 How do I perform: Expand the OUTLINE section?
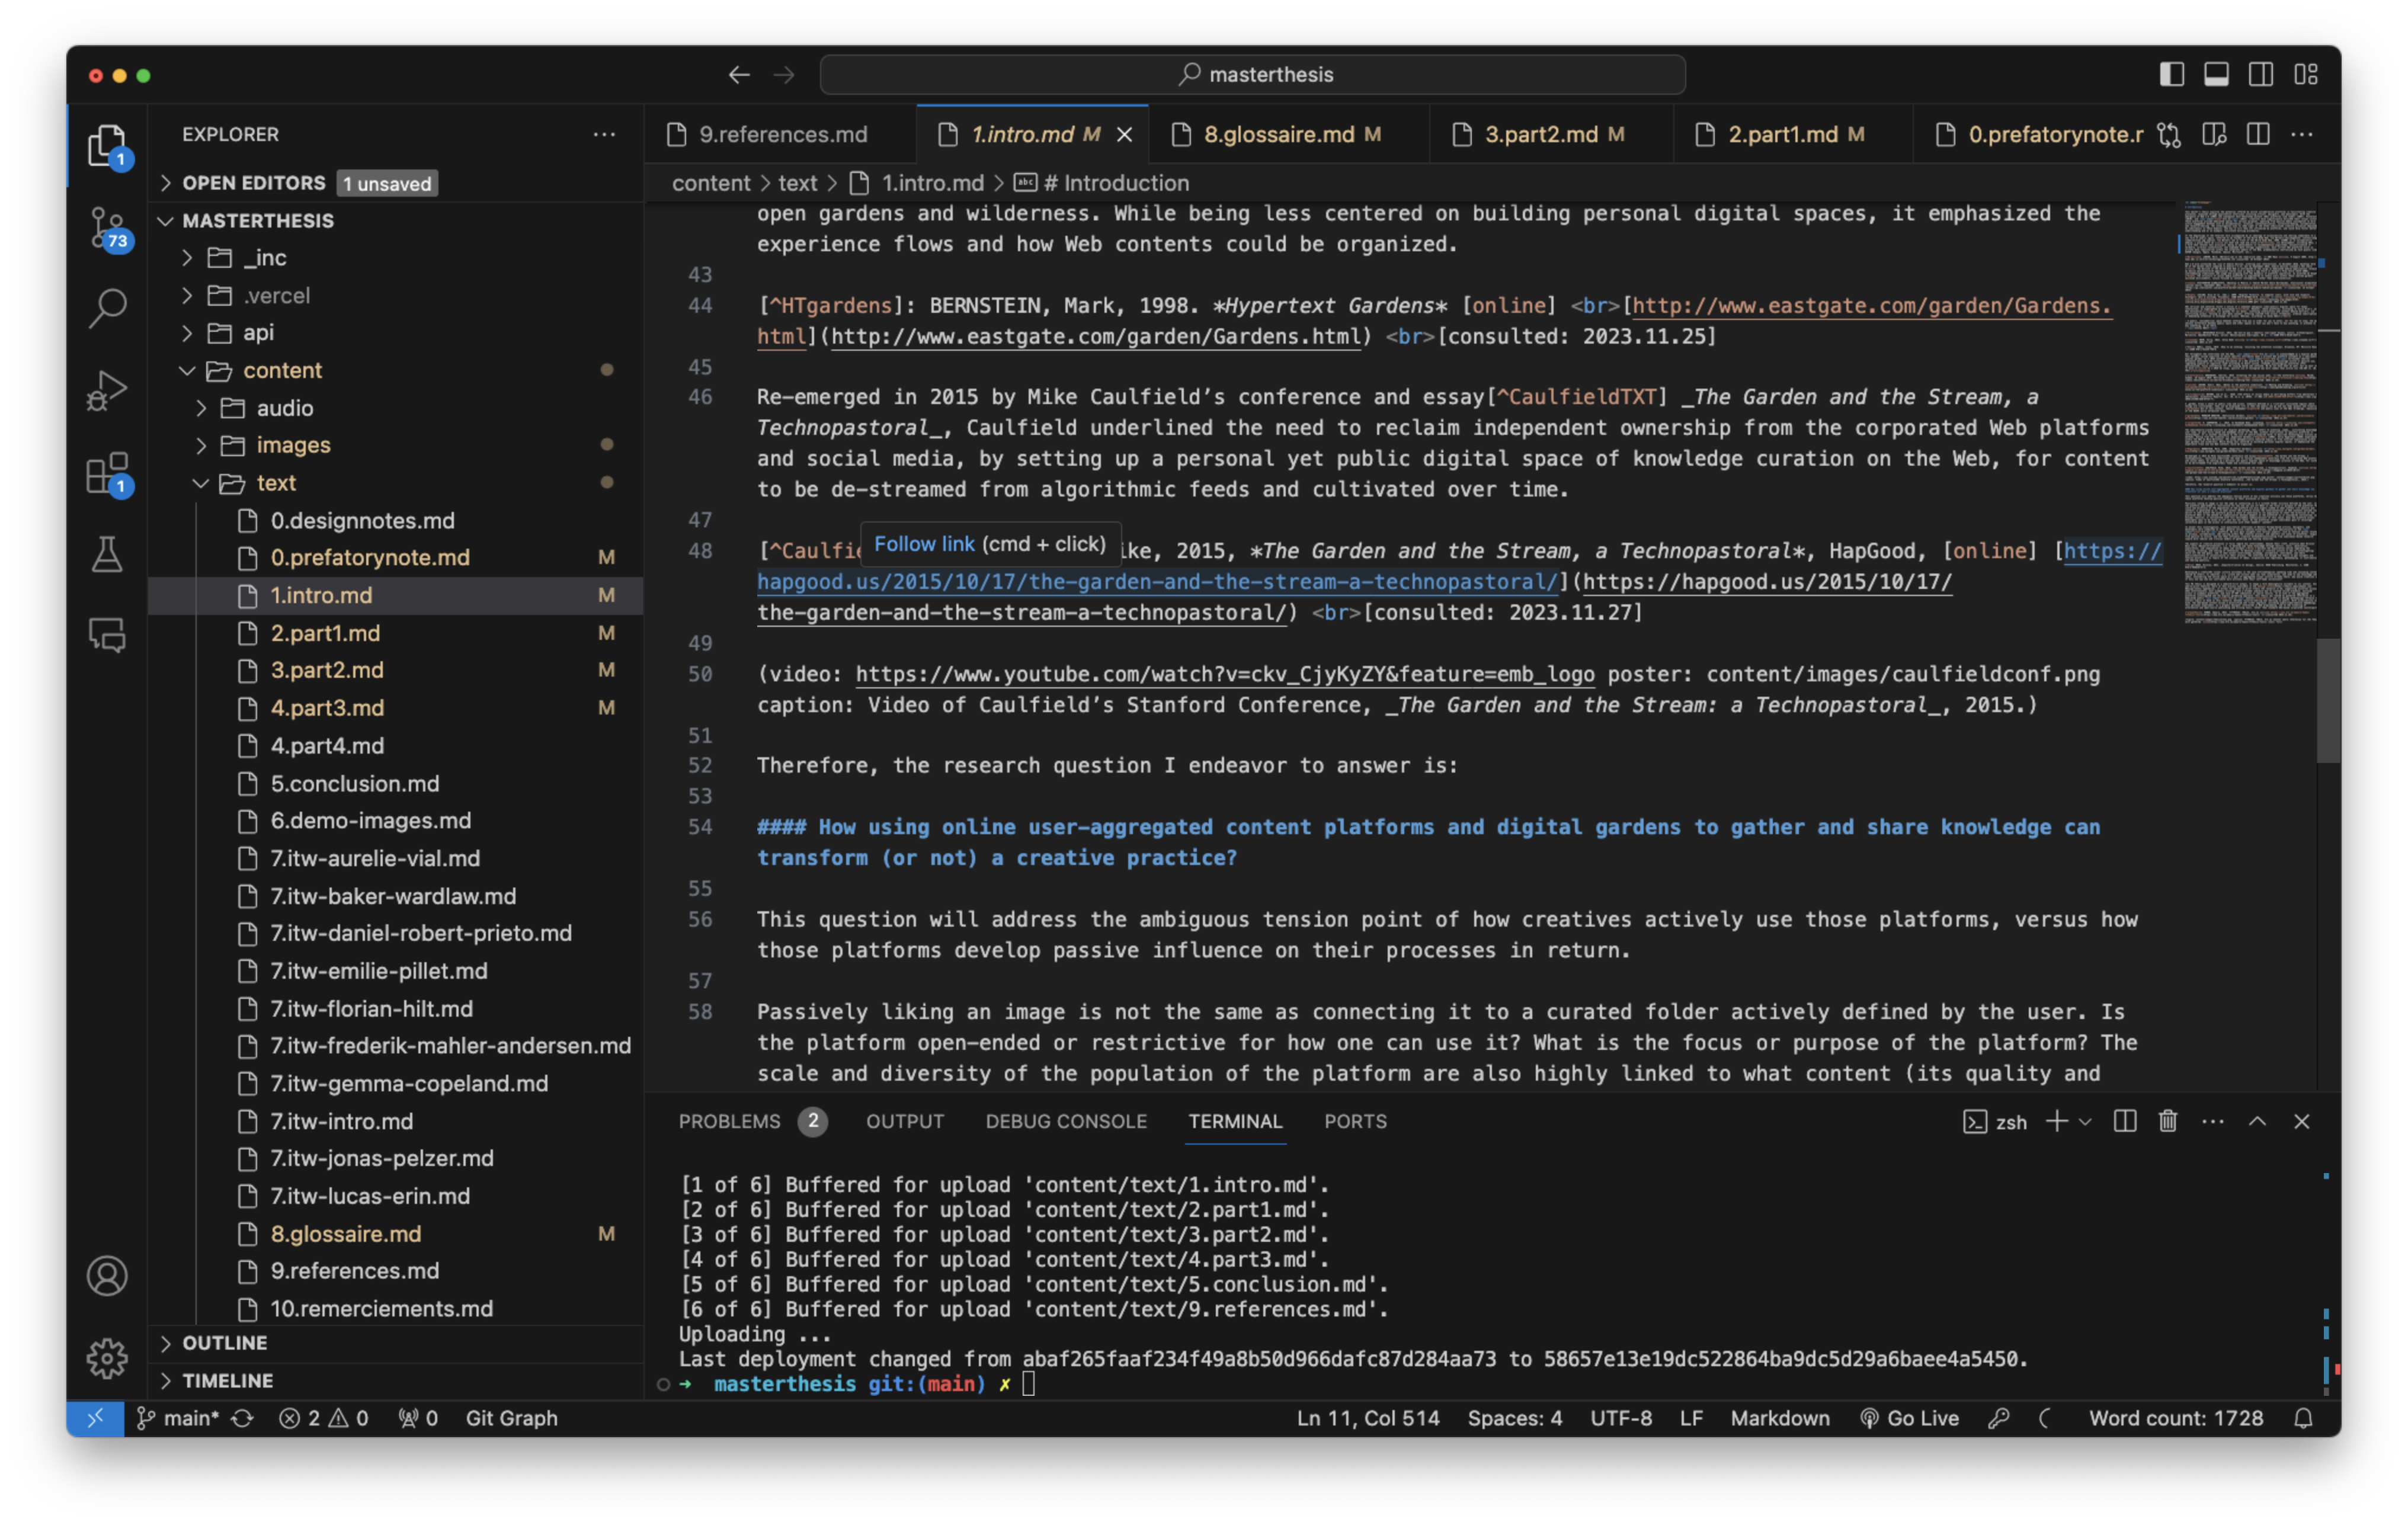[x=225, y=1342]
